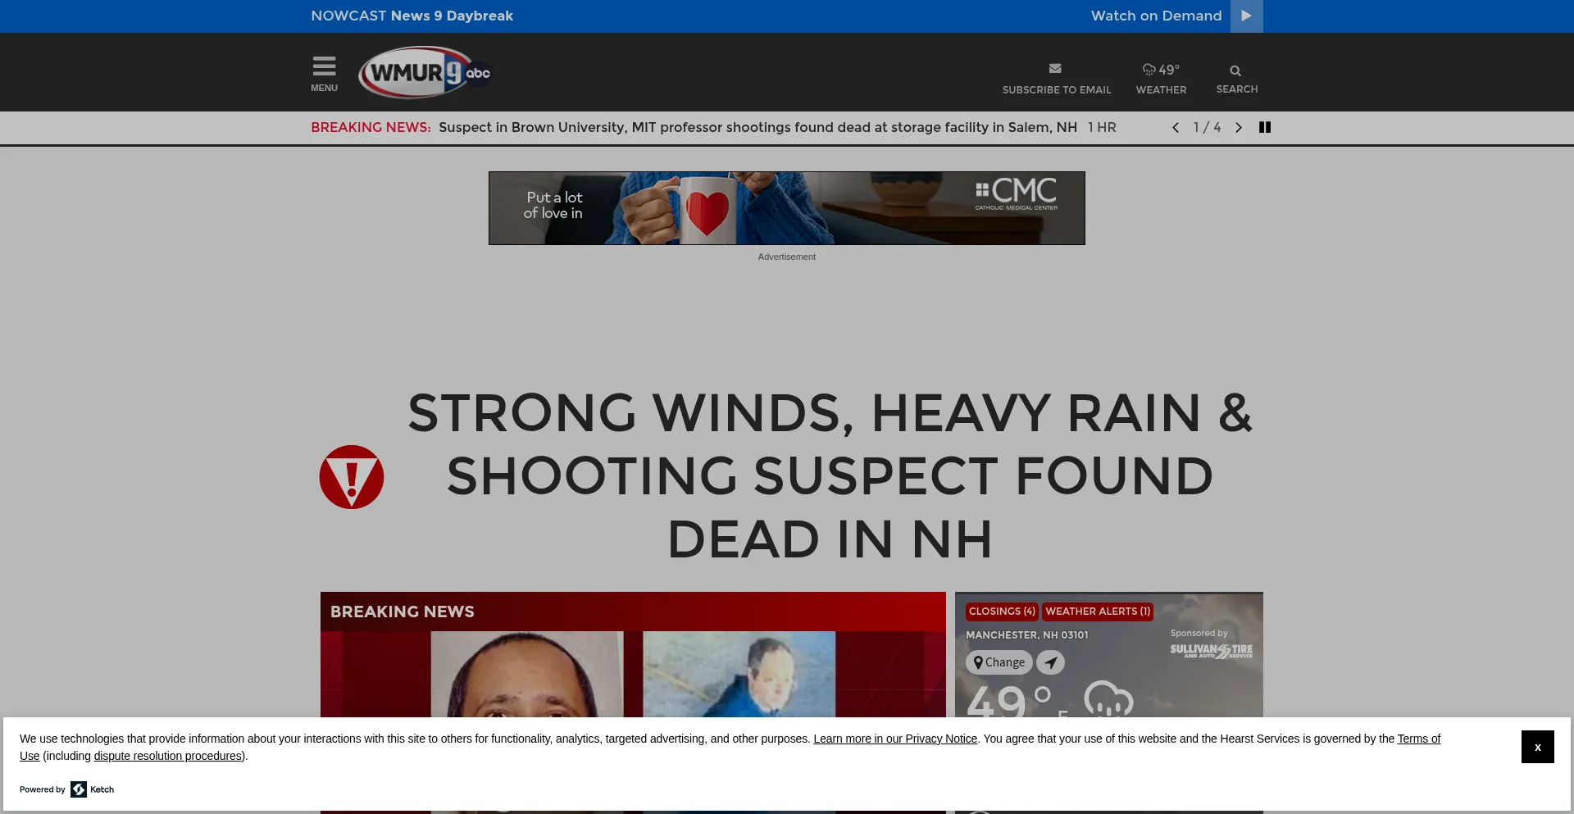The width and height of the screenshot is (1574, 814).
Task: Pause the breaking news ticker rotation
Action: click(1265, 127)
